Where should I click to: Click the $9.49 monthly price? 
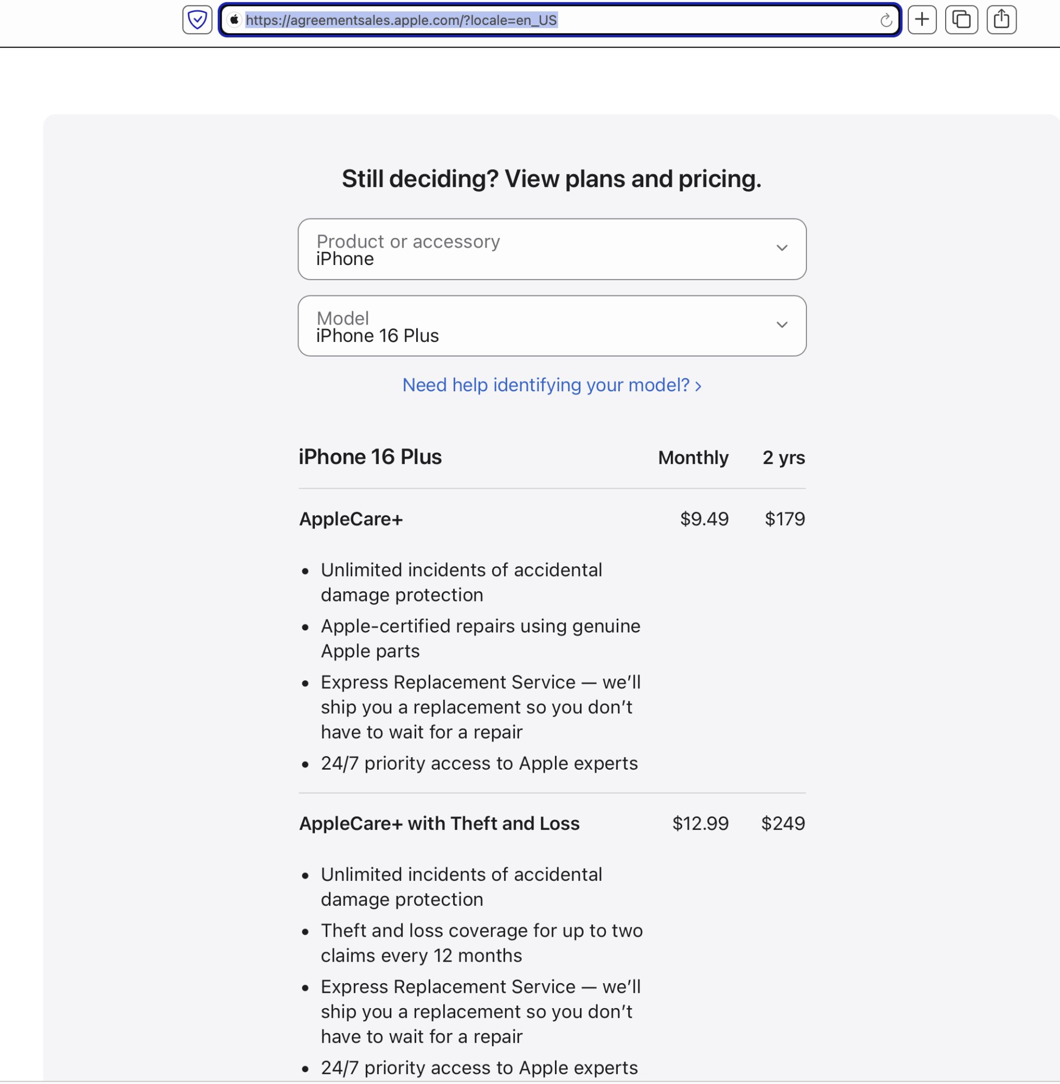704,519
